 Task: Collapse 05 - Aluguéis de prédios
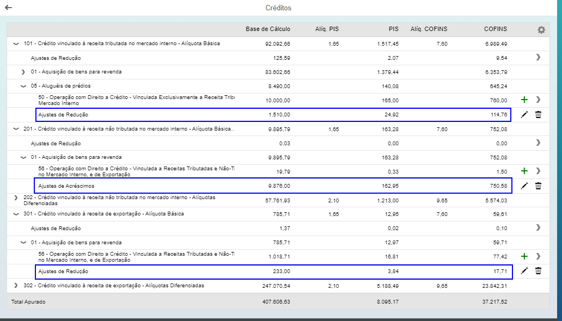pyautogui.click(x=23, y=86)
